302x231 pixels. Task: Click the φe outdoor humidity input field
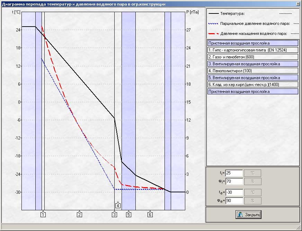click(x=234, y=201)
